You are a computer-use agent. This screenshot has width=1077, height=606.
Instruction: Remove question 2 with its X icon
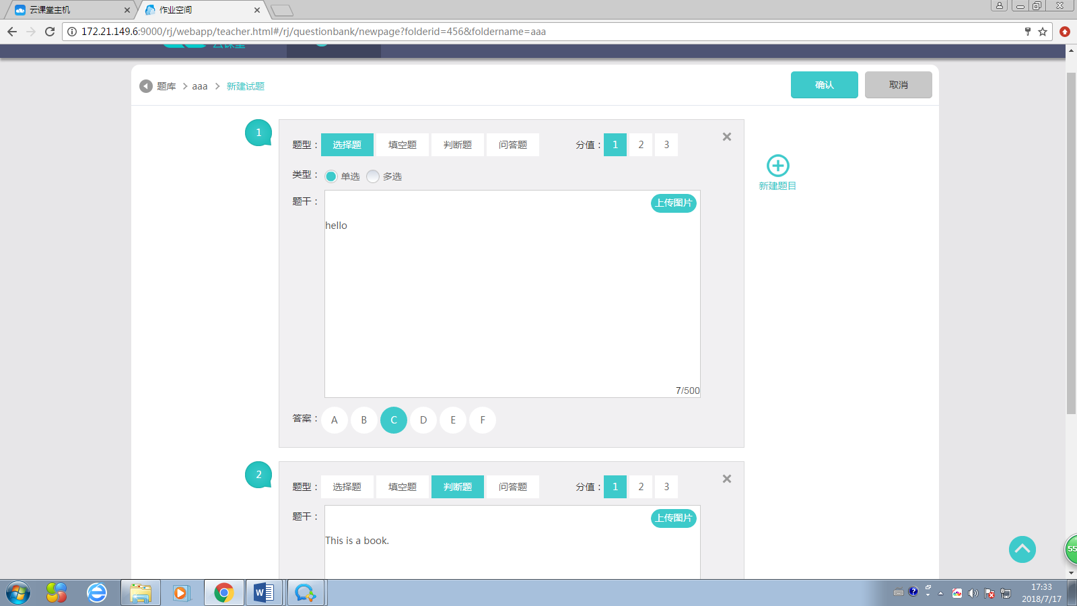[726, 479]
